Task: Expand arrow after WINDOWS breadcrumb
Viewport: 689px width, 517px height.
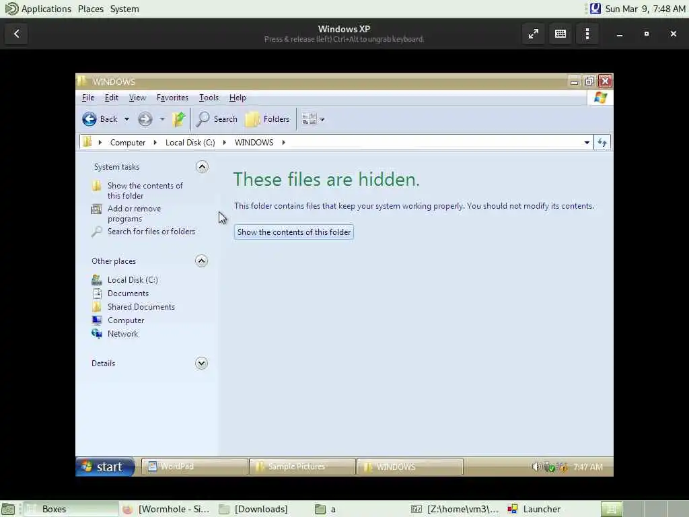Action: point(283,143)
